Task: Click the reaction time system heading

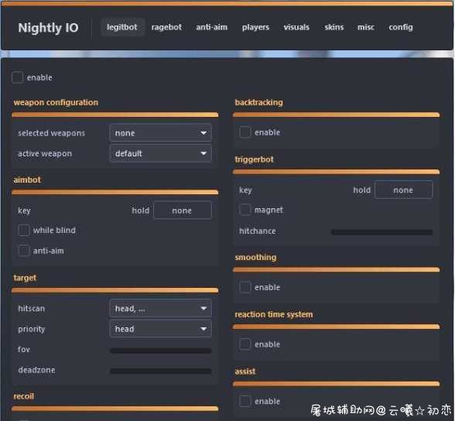Action: pos(274,314)
